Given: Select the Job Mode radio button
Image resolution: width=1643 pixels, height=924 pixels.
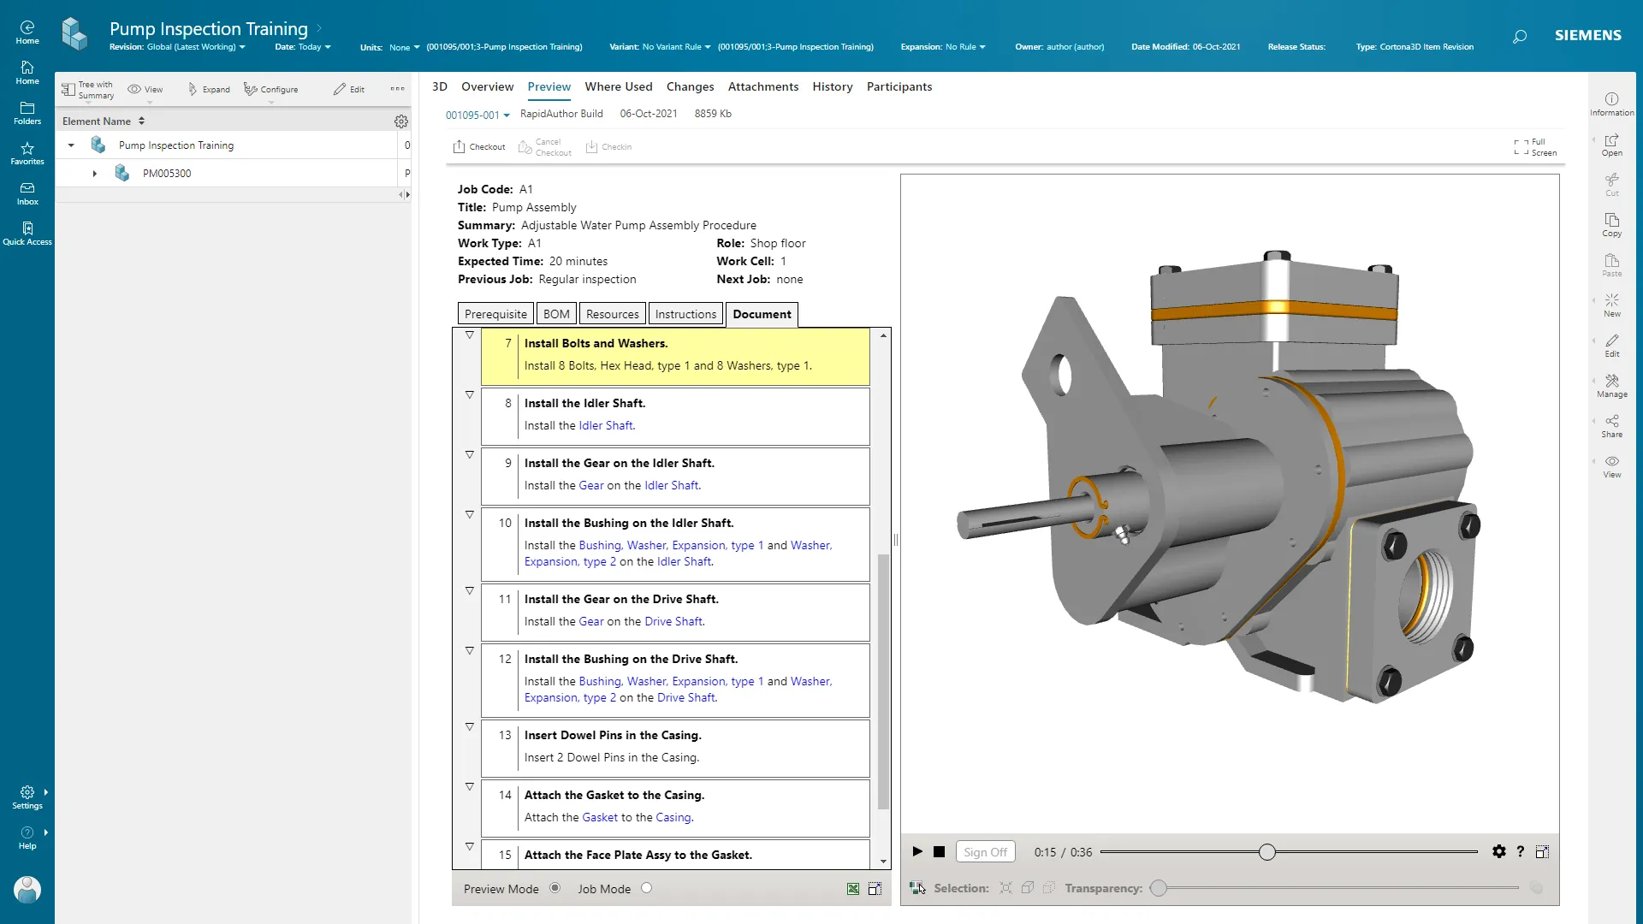Looking at the screenshot, I should (646, 888).
